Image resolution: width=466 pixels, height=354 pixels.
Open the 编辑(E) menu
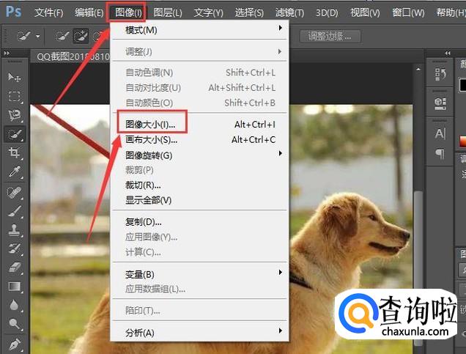89,12
